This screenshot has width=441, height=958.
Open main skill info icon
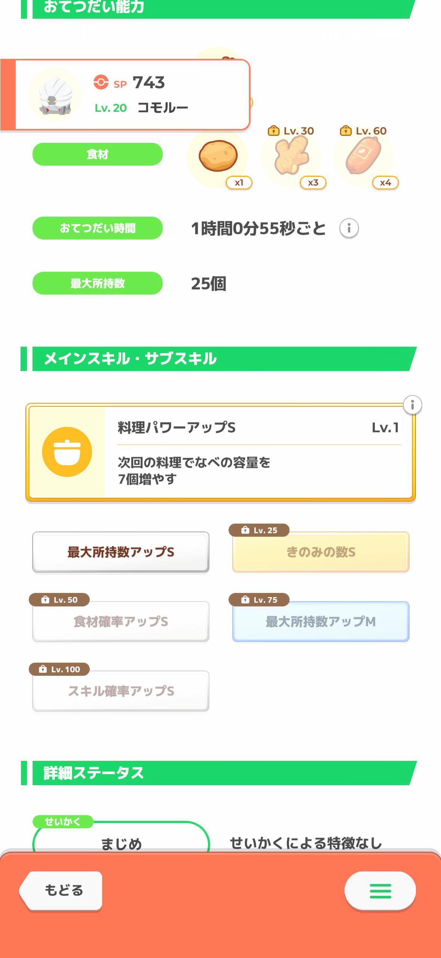click(413, 405)
